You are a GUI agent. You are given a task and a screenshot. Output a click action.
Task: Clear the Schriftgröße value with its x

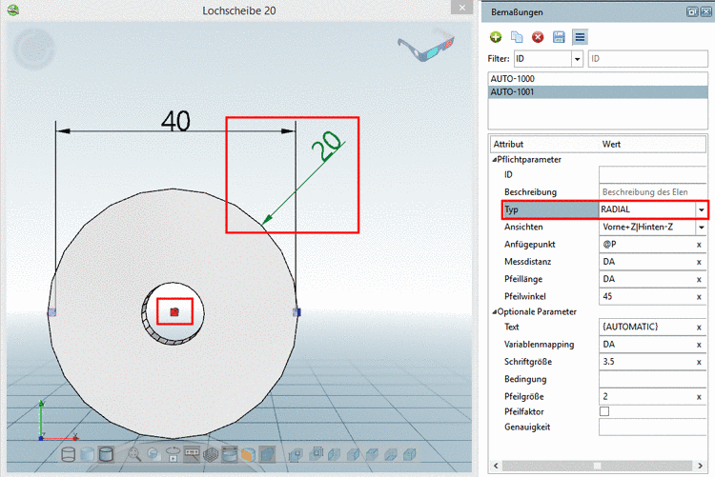[x=699, y=362]
